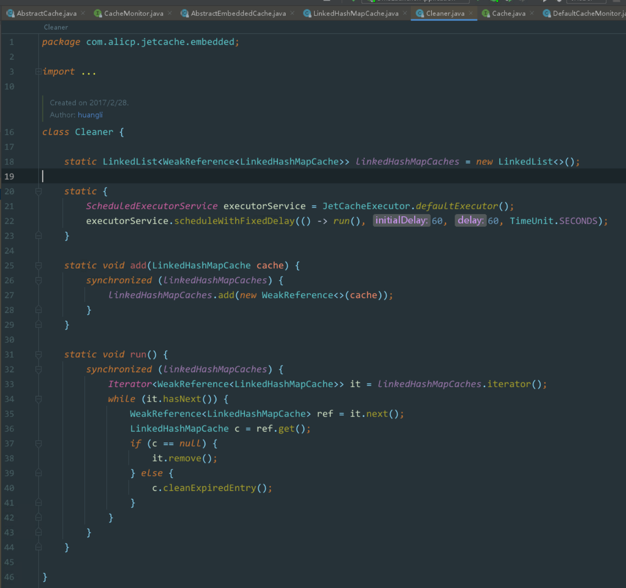Click fold end marker at line 29

tap(38, 325)
